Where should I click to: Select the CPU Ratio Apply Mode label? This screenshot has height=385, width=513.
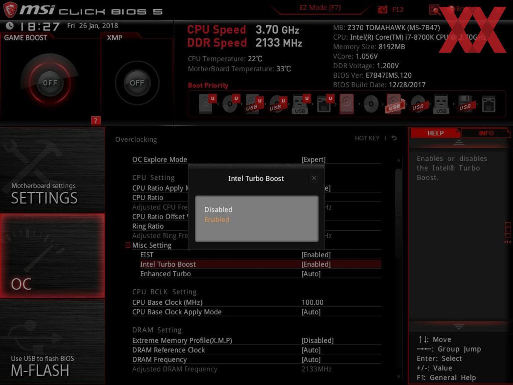click(x=160, y=188)
